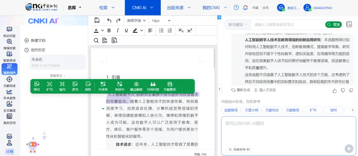358x156 pixels.
Task: Click 中译英 translation tool
Action: tap(103, 86)
